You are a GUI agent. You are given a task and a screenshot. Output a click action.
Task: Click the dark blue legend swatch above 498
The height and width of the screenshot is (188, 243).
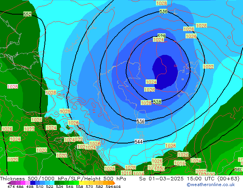click(x=33, y=183)
